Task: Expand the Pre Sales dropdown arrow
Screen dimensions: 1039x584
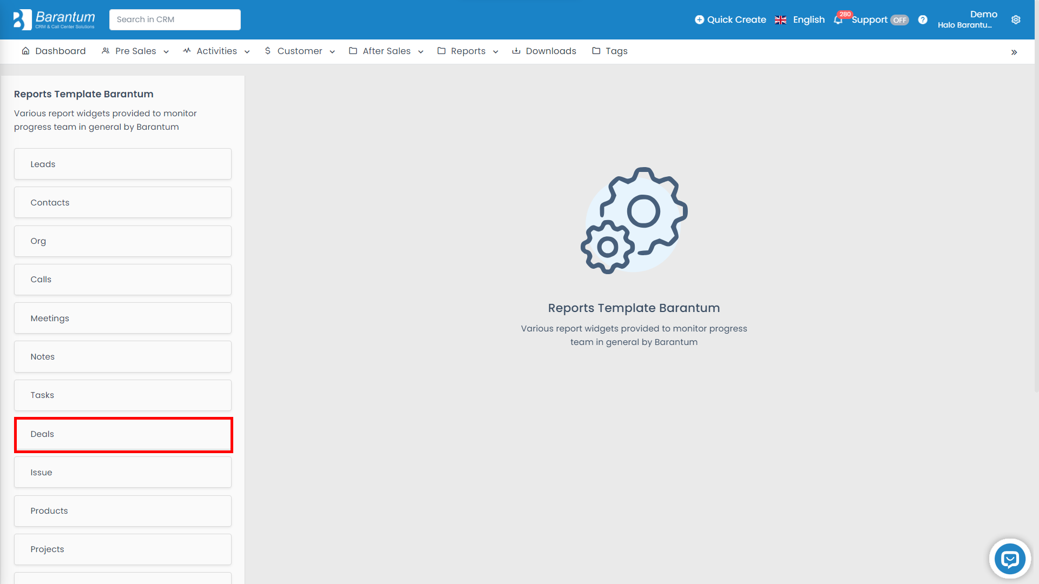Action: pos(166,52)
